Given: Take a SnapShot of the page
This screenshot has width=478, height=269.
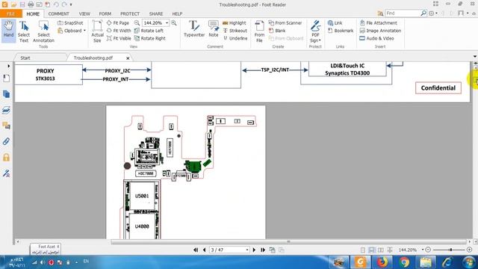Looking at the screenshot, I should pyautogui.click(x=70, y=23).
